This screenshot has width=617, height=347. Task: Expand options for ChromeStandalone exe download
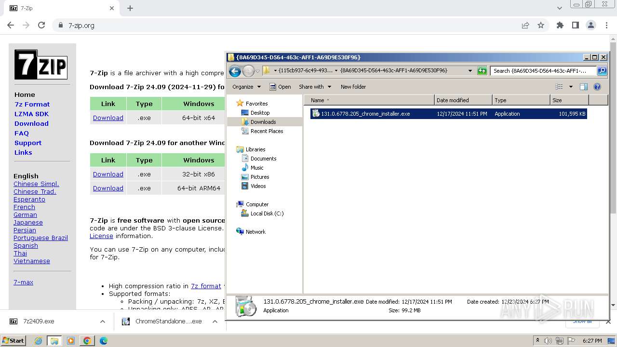[x=215, y=321]
